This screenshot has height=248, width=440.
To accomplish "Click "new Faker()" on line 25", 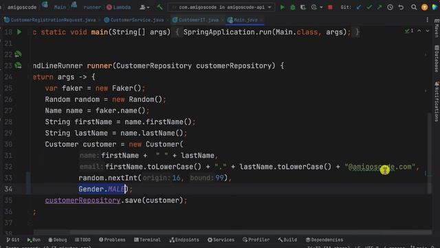I will (x=118, y=88).
